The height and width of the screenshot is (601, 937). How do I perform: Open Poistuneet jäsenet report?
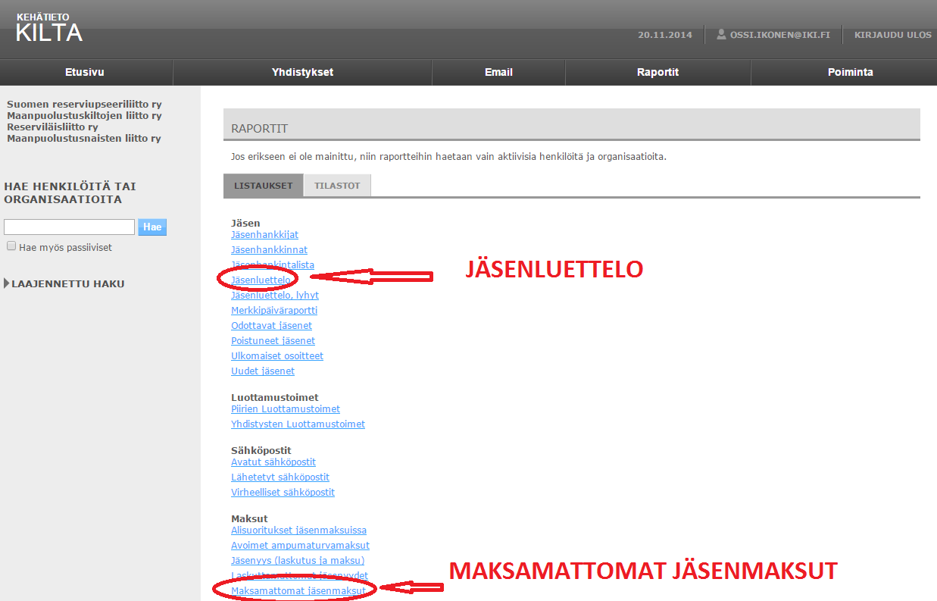(273, 341)
